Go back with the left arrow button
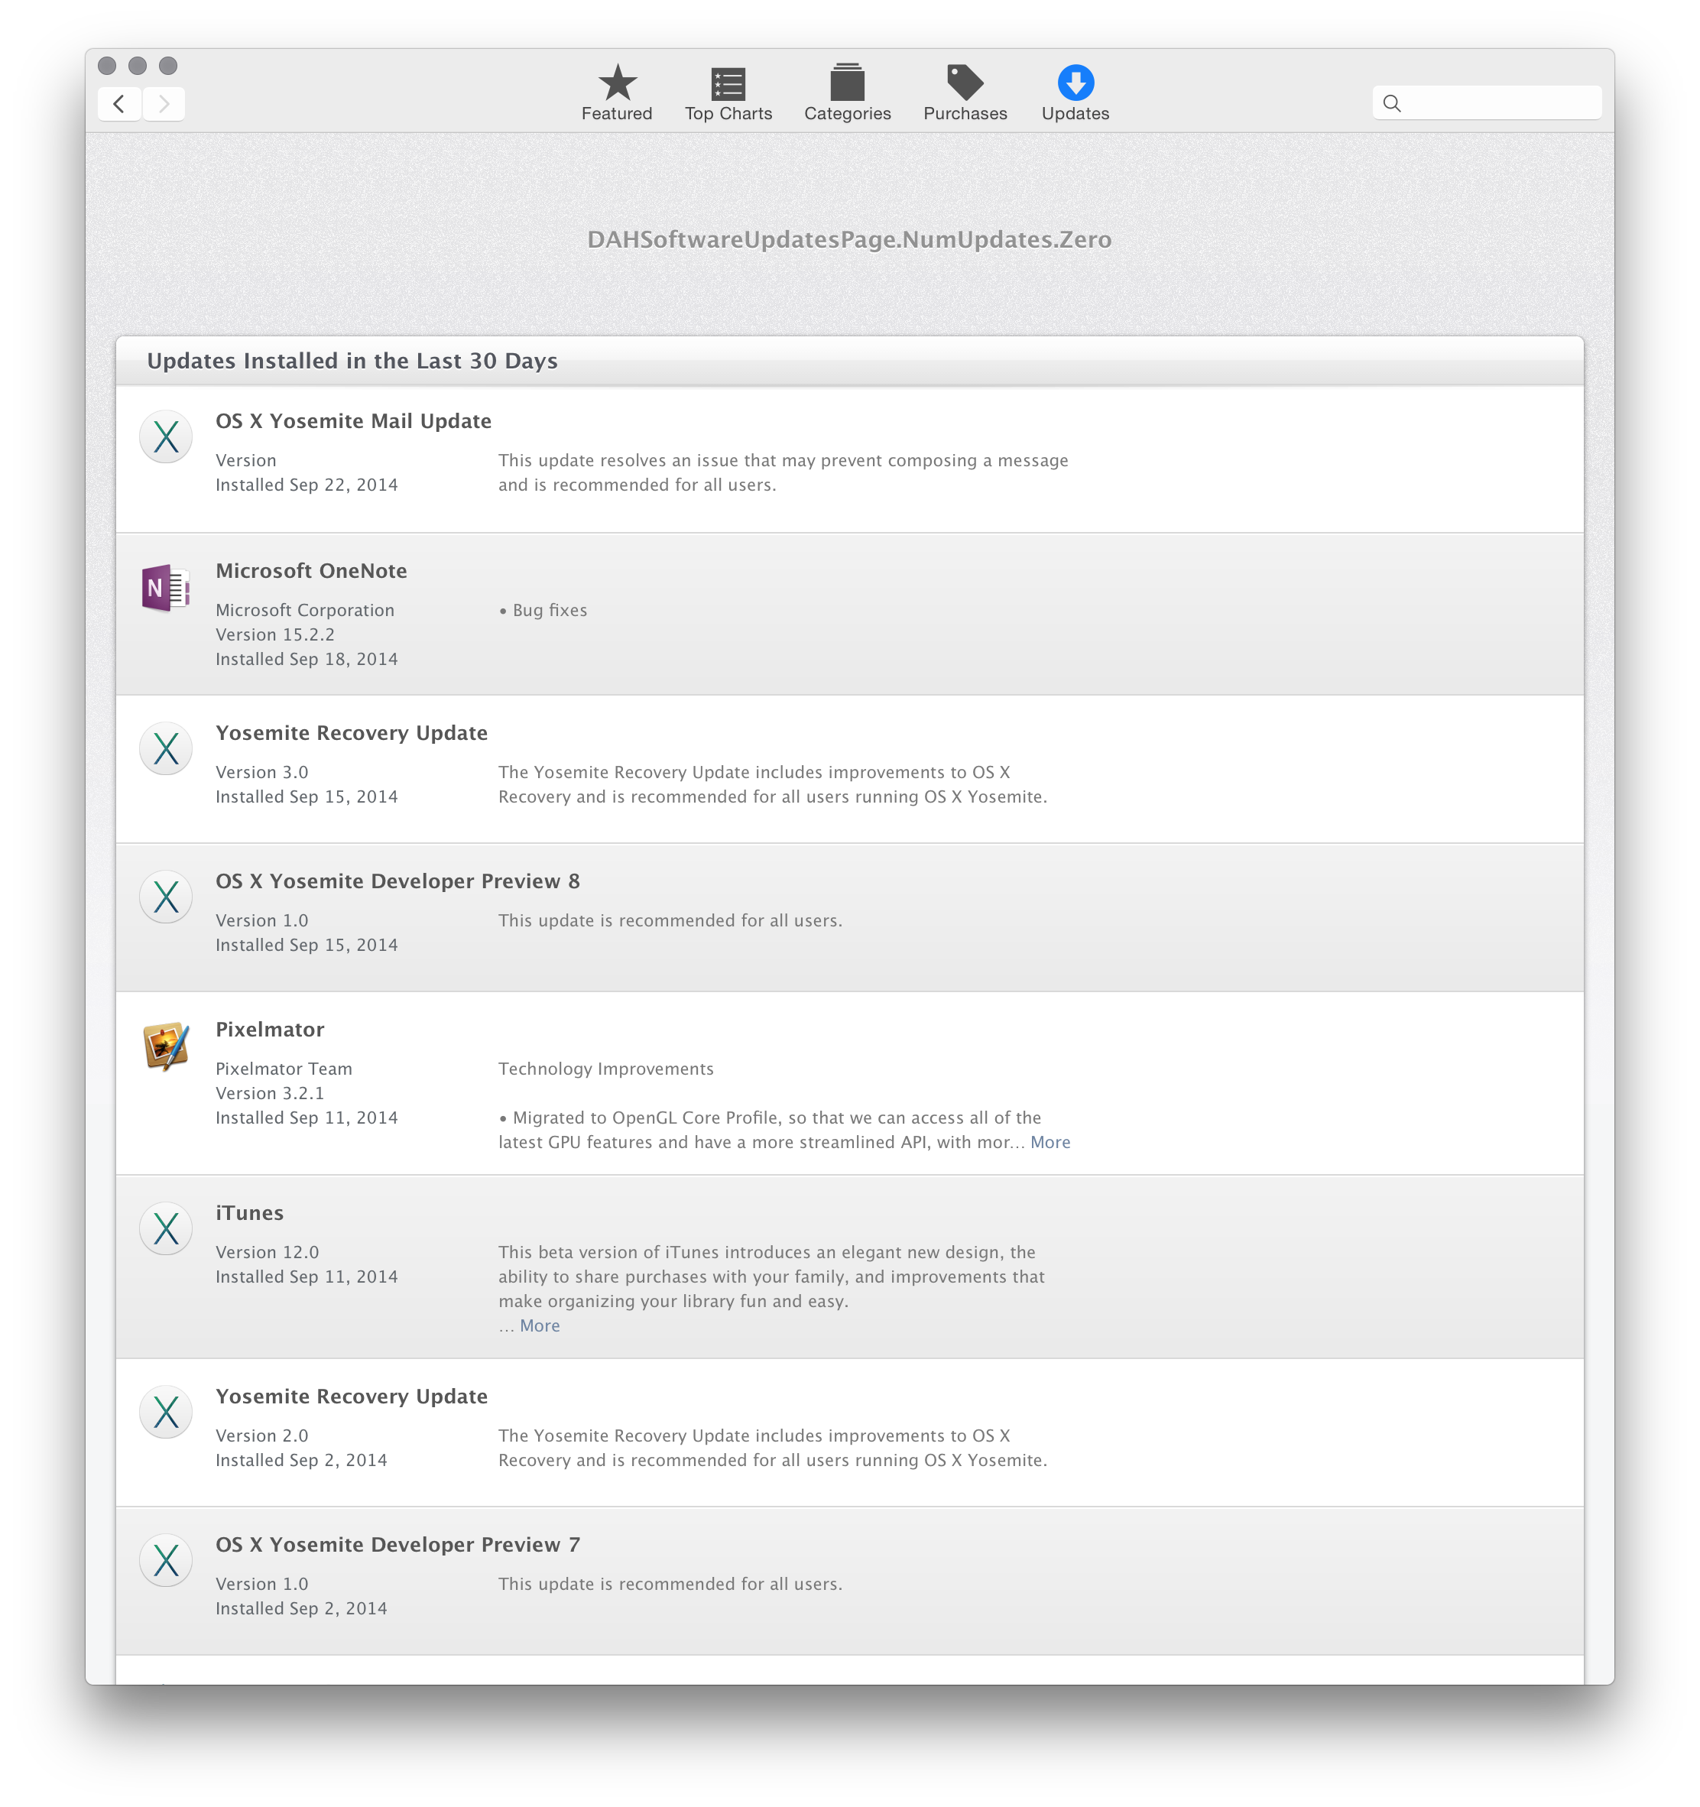This screenshot has width=1700, height=1807. pyautogui.click(x=119, y=104)
